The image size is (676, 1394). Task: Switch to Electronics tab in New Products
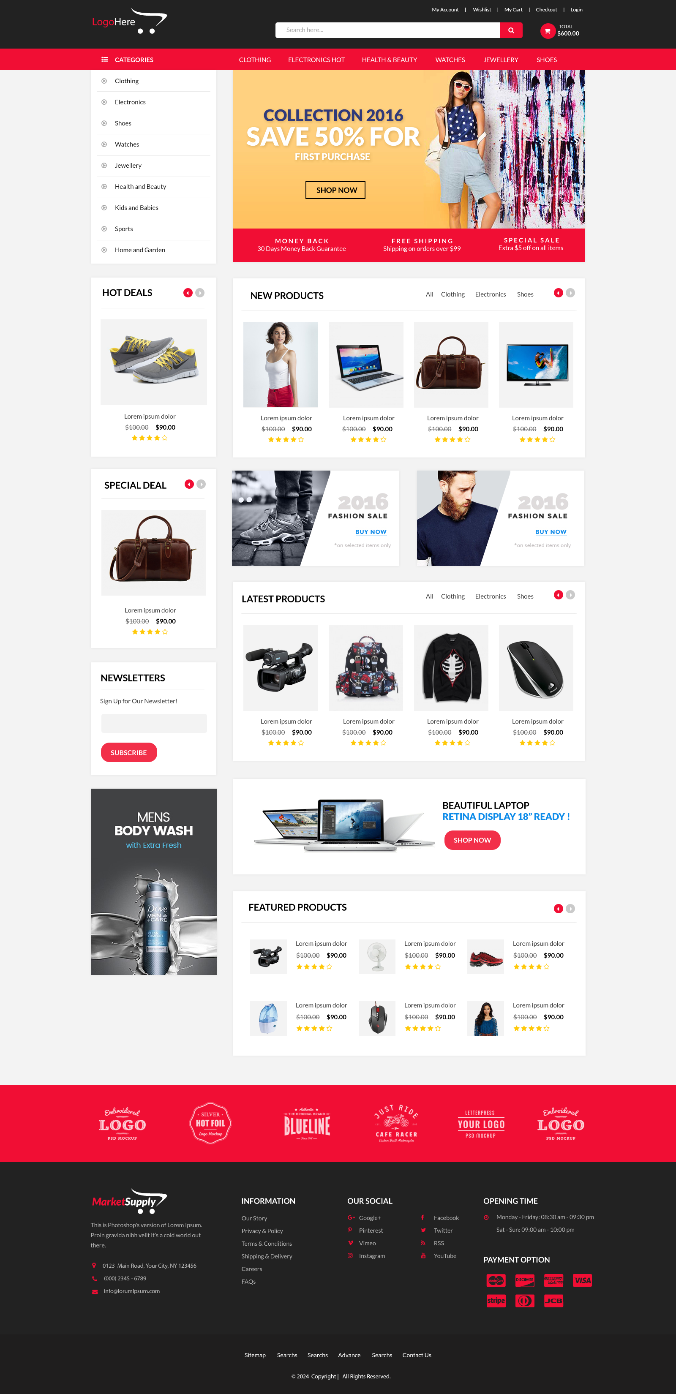pos(491,294)
